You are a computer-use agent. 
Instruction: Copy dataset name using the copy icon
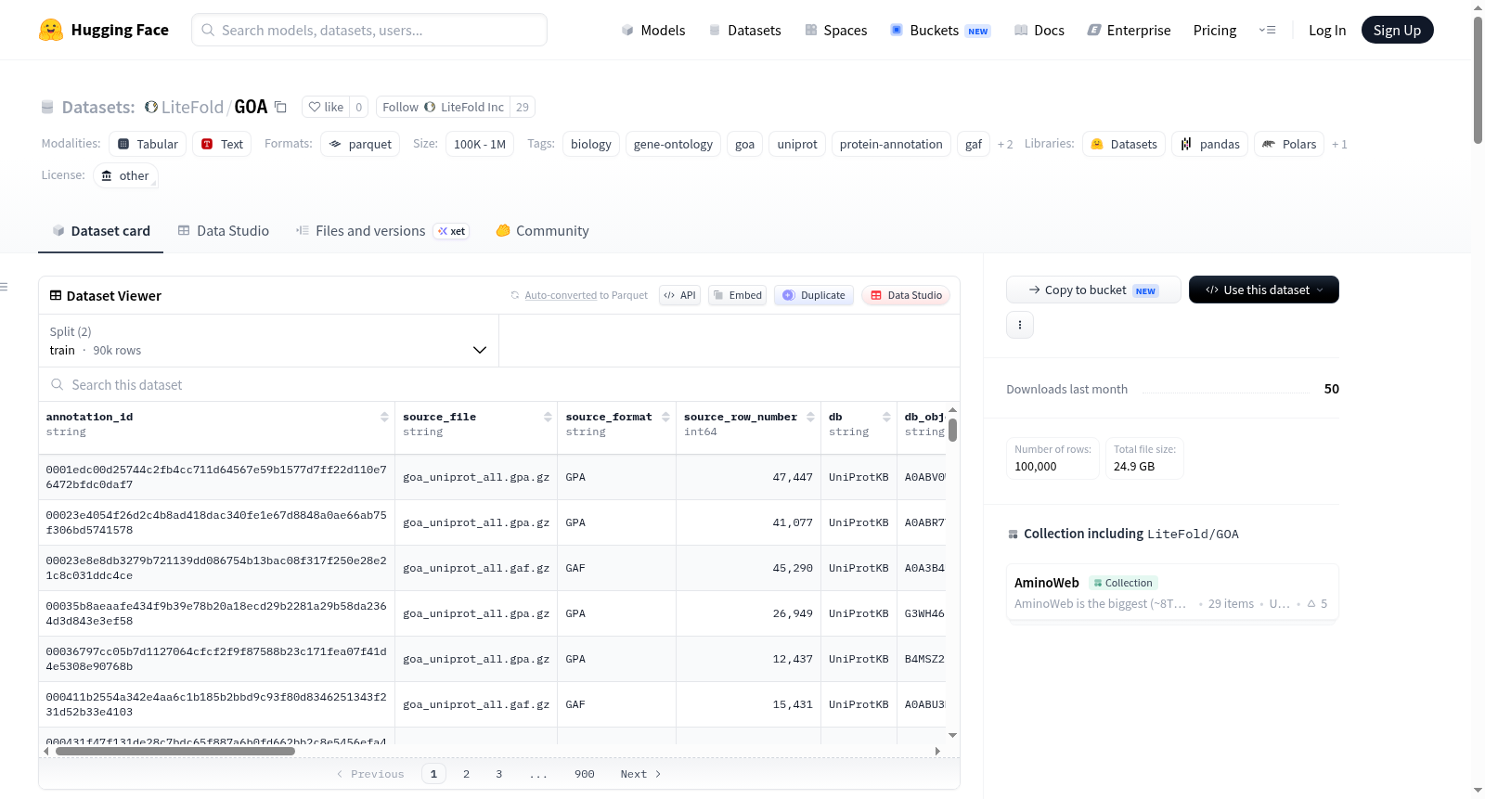click(280, 107)
